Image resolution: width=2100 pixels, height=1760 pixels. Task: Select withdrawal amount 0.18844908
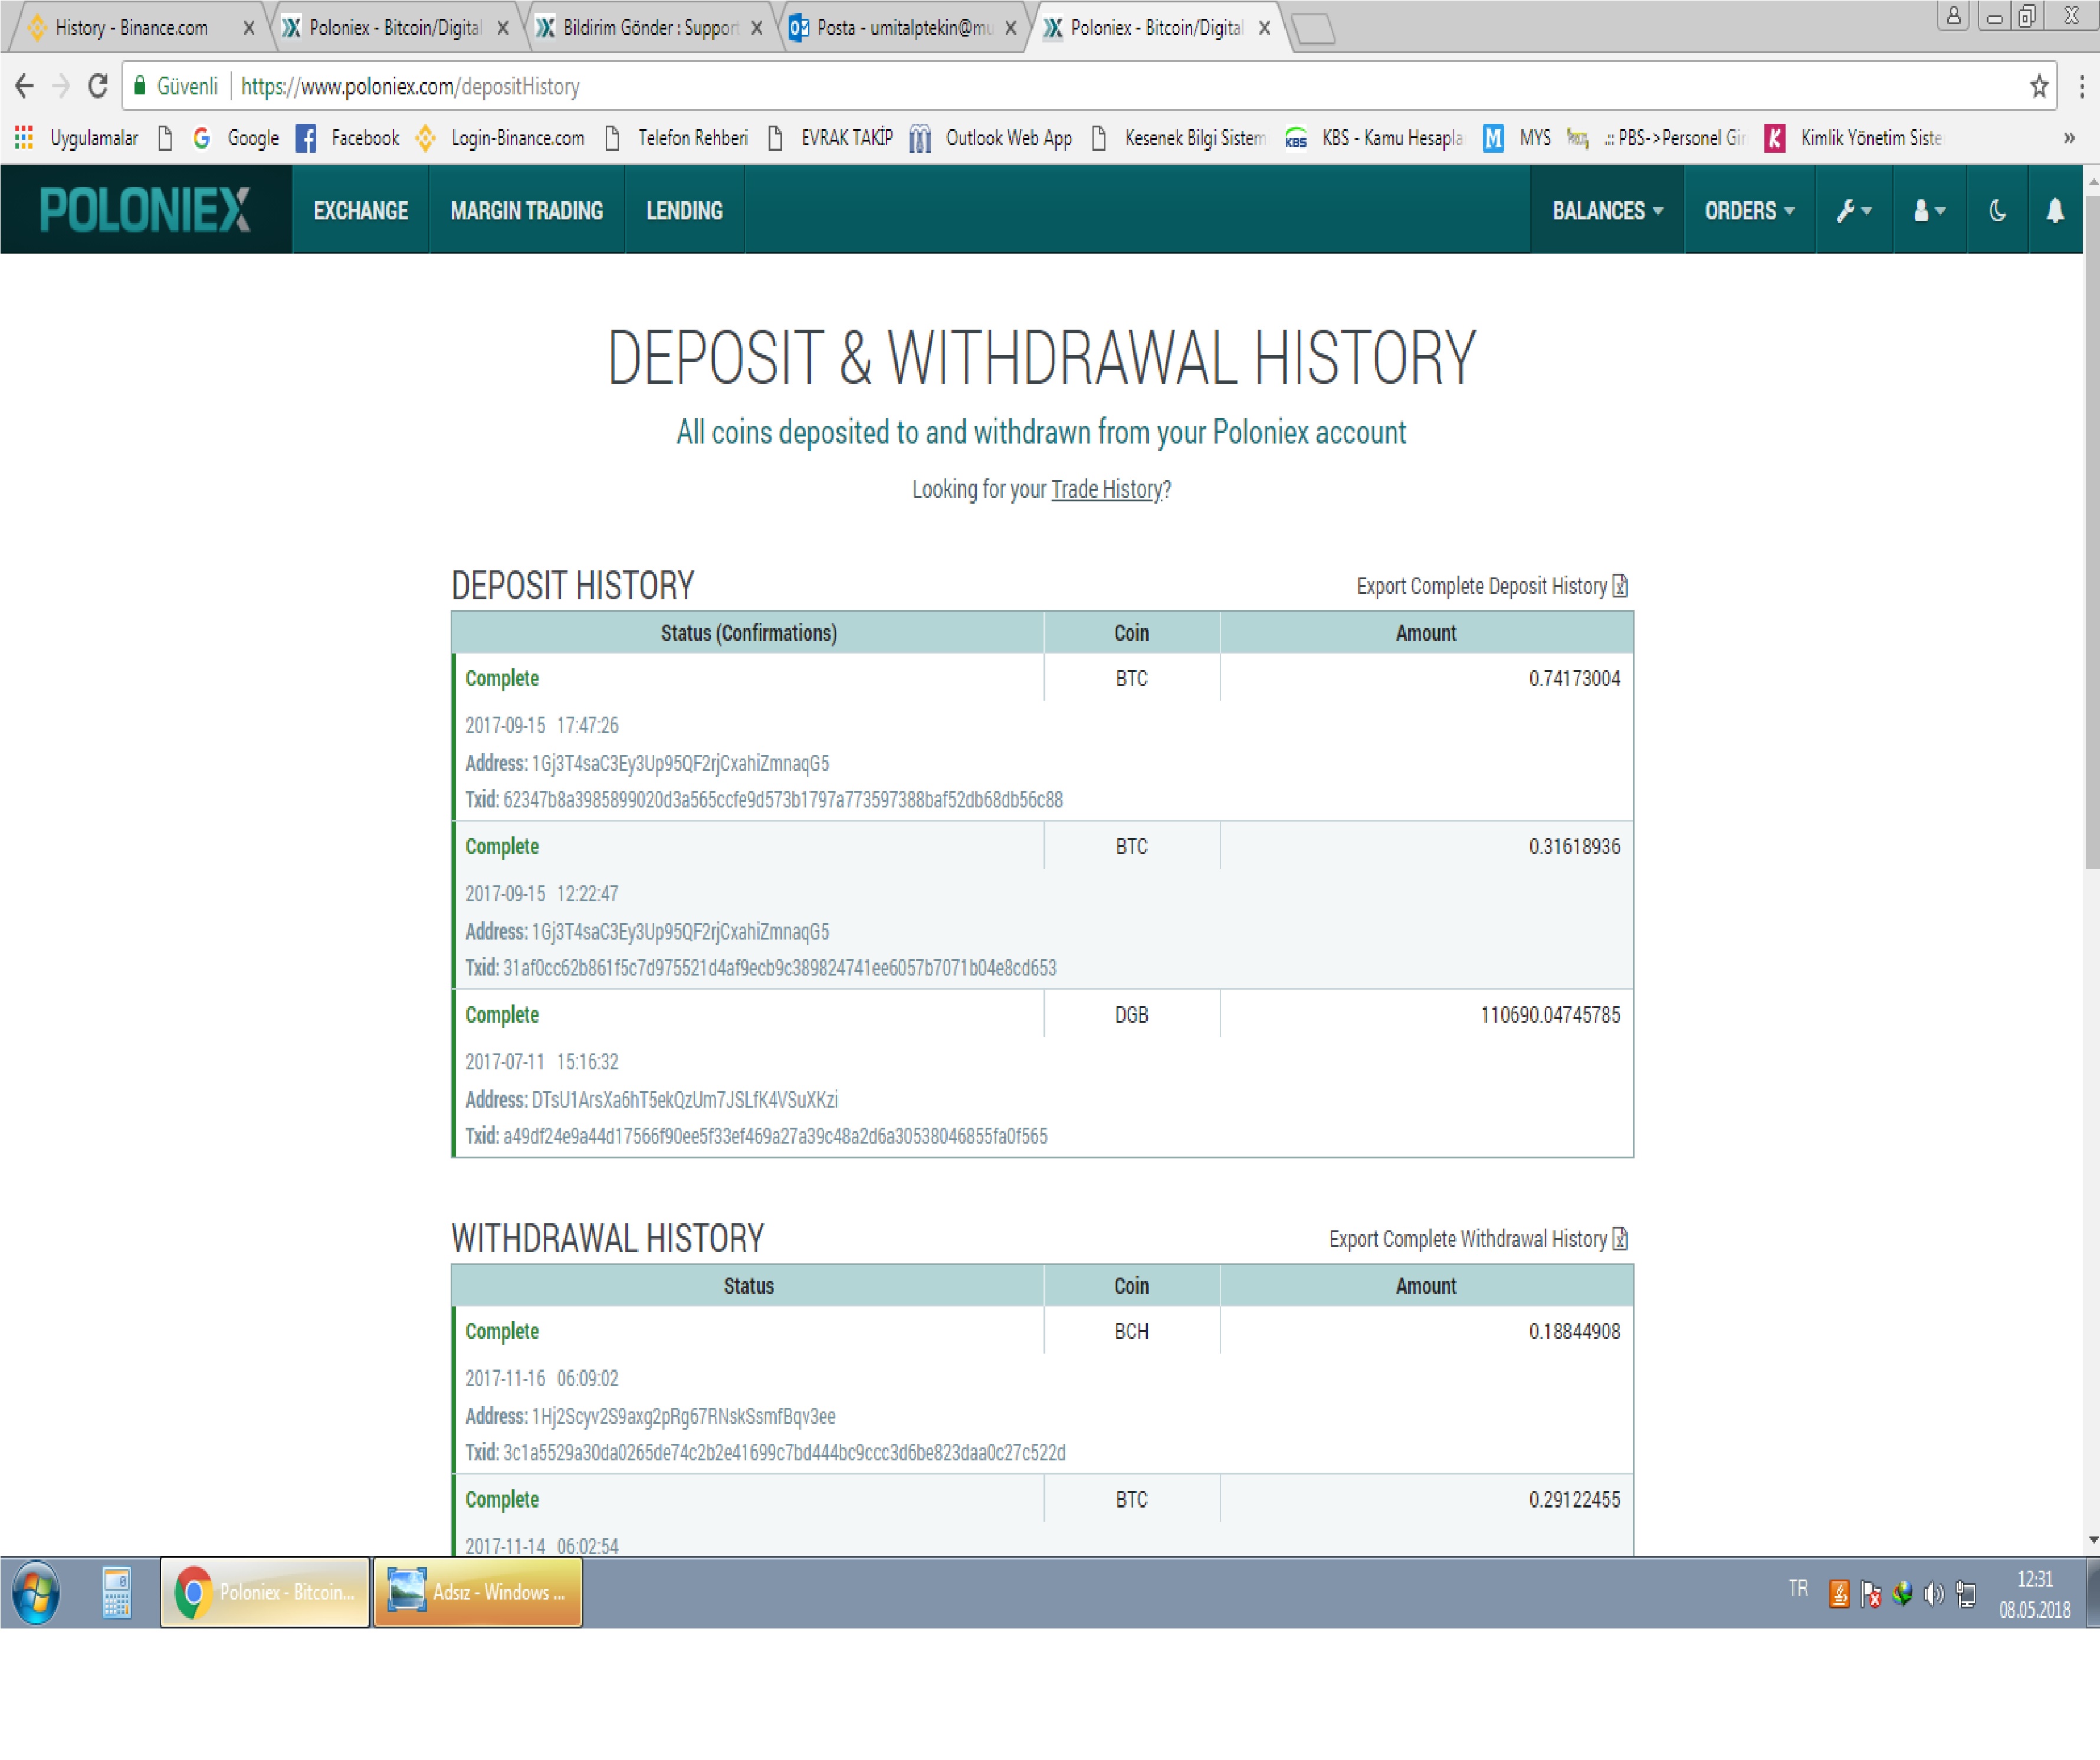[1574, 1332]
